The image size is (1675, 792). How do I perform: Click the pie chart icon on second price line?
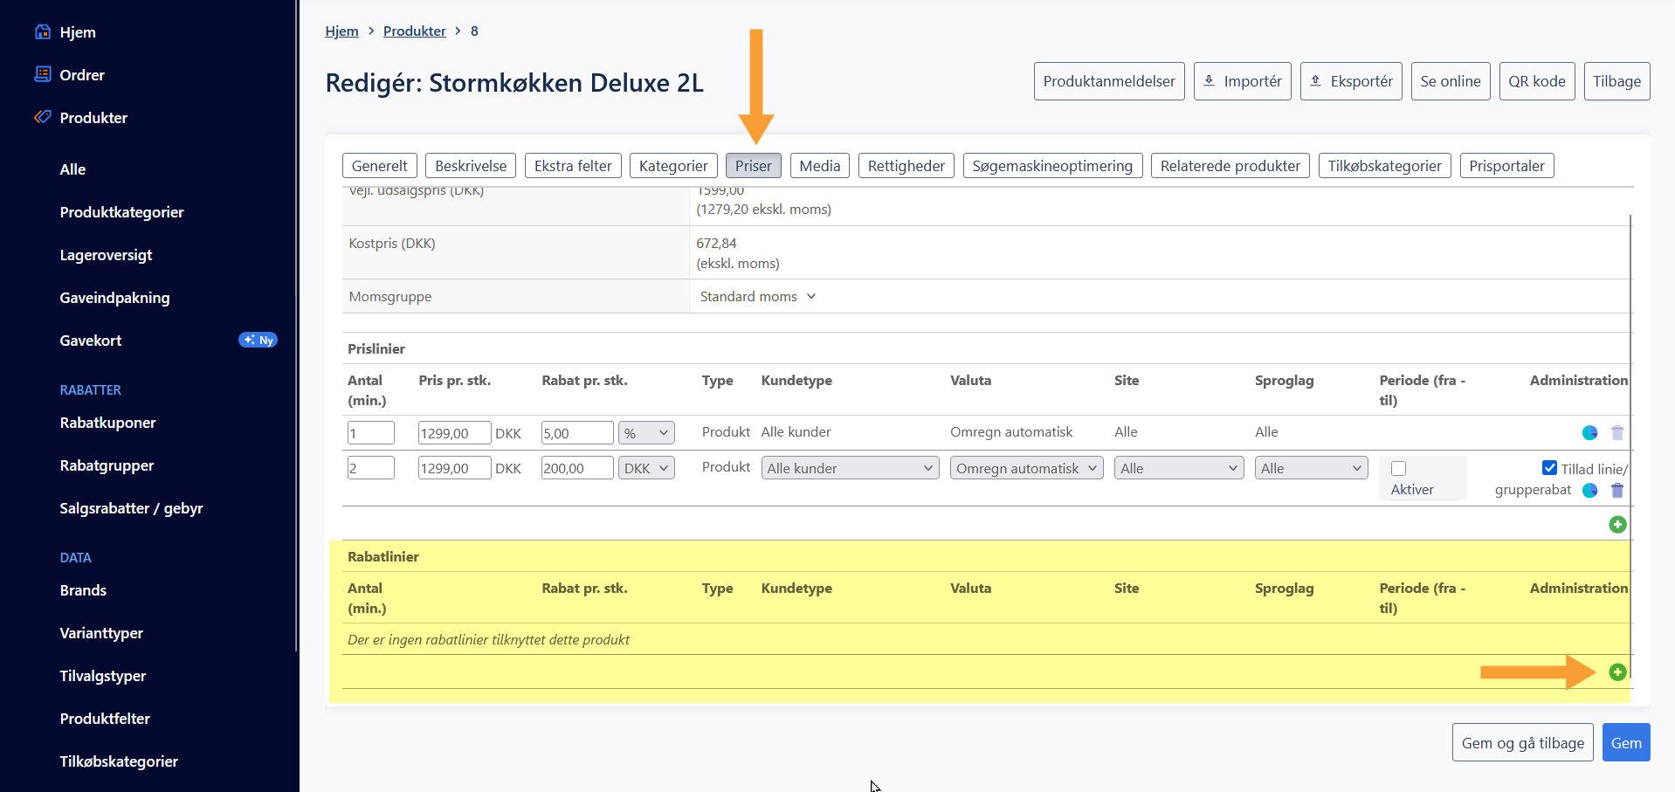(x=1589, y=490)
